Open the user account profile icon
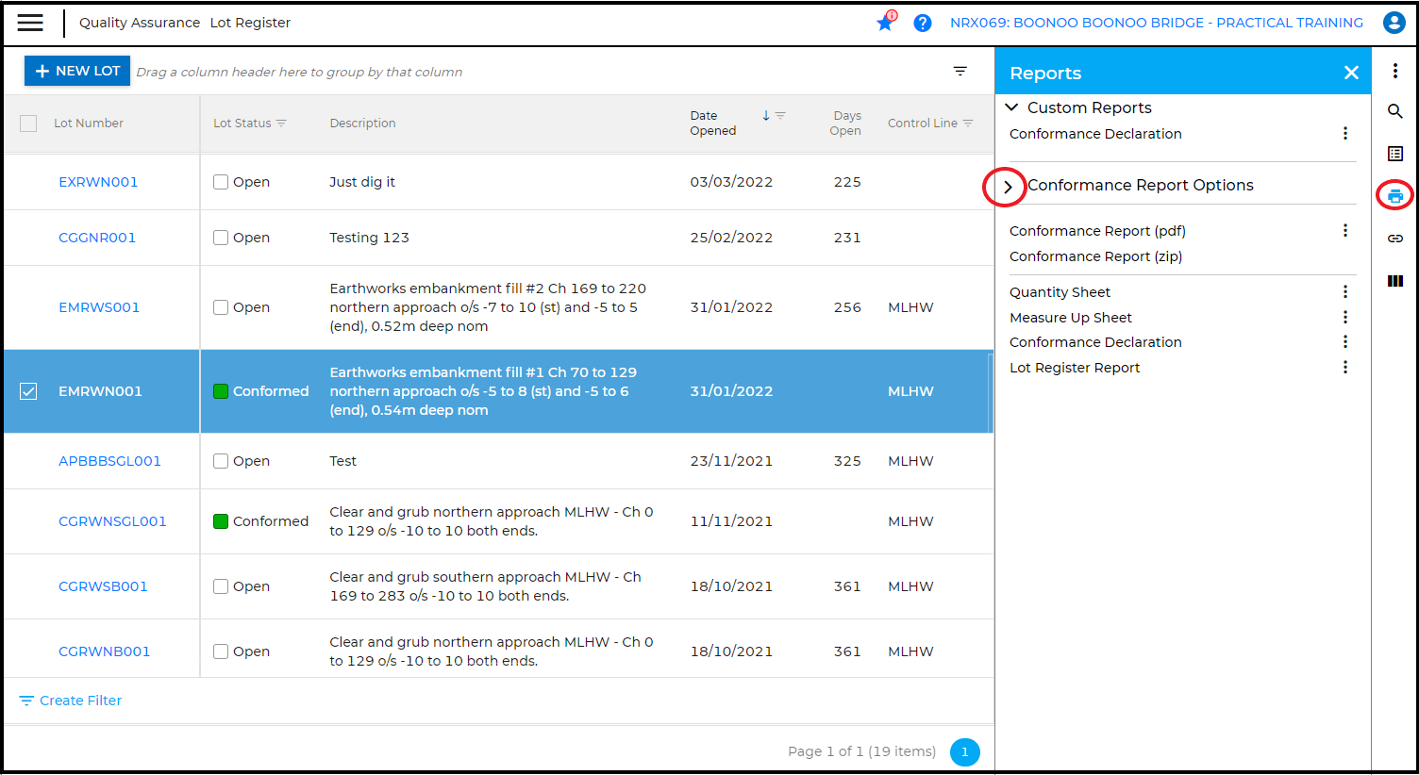1419x775 pixels. tap(1394, 23)
